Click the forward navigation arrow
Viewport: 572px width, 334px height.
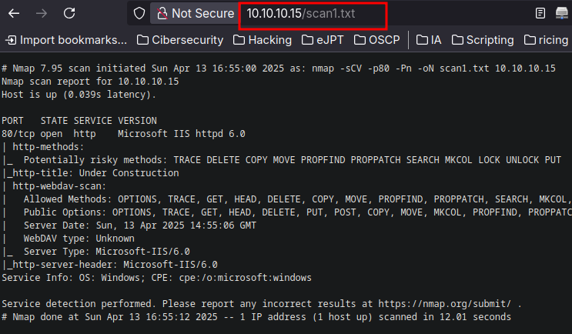click(x=42, y=14)
